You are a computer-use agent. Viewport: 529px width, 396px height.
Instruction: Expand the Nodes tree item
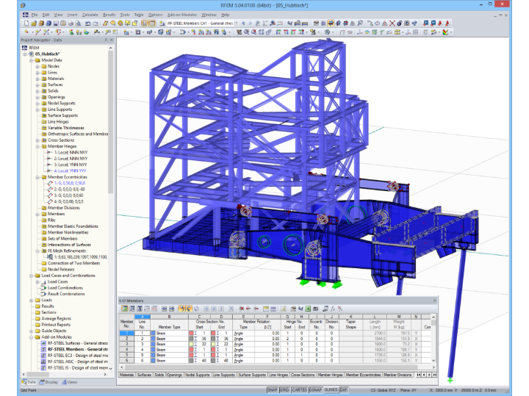tap(37, 66)
